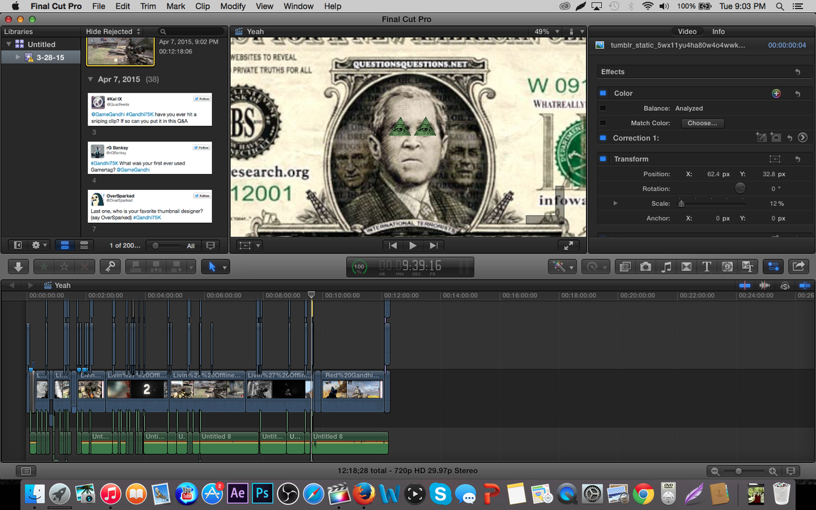Show the Effects browser icon
This screenshot has width=816, height=510.
point(625,267)
